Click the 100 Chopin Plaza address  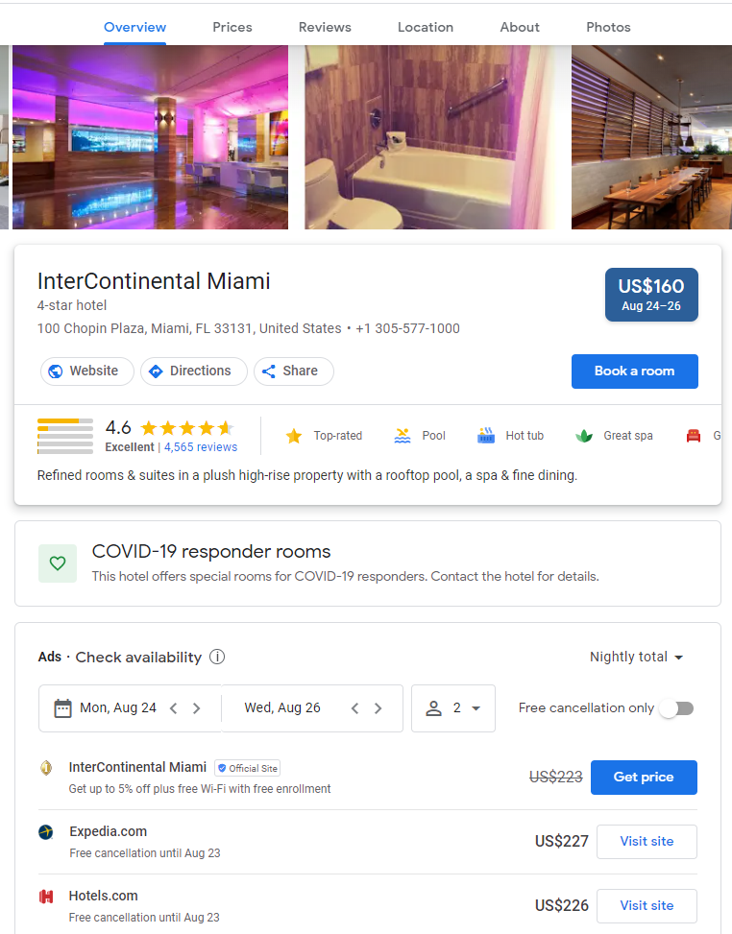point(189,329)
